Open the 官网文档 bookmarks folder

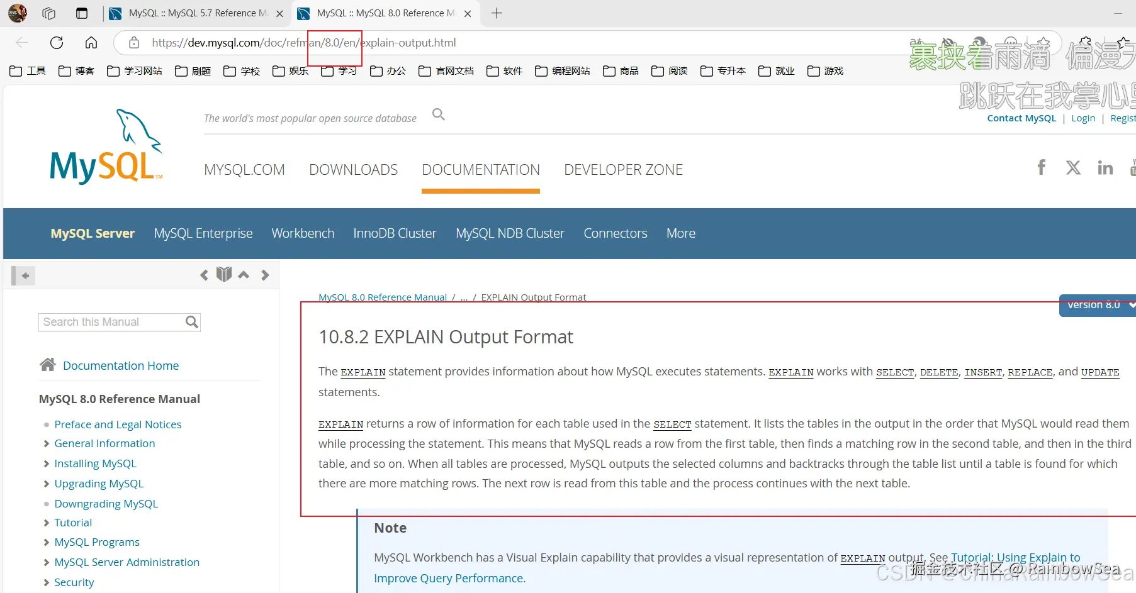pos(446,71)
